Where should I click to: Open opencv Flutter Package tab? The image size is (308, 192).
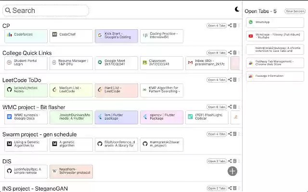162,117
